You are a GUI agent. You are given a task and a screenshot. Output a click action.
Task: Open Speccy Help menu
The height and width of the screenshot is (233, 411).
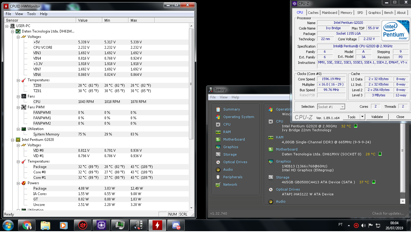[235, 97]
